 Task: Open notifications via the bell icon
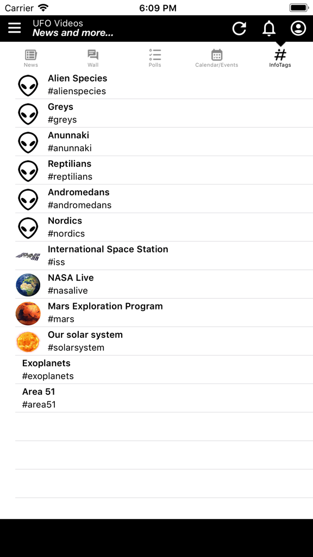tap(268, 28)
